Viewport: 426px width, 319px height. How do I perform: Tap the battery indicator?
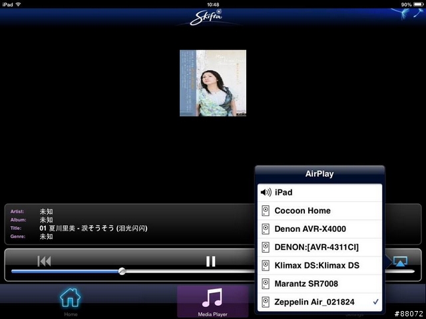(419, 5)
